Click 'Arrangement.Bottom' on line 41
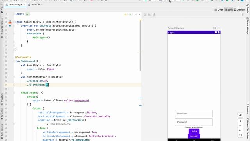This screenshot has width=250, height=141. pos(83,112)
